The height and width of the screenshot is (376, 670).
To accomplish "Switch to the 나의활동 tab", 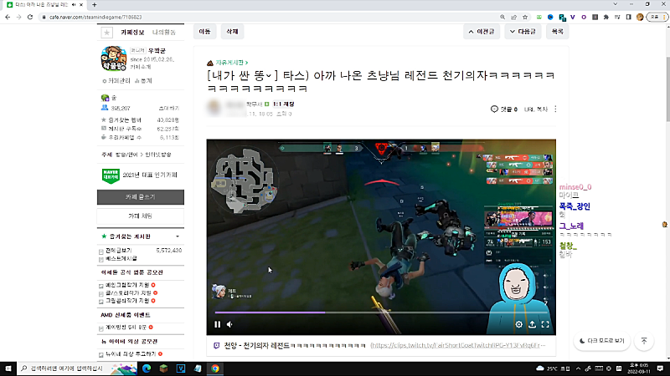I will click(164, 33).
